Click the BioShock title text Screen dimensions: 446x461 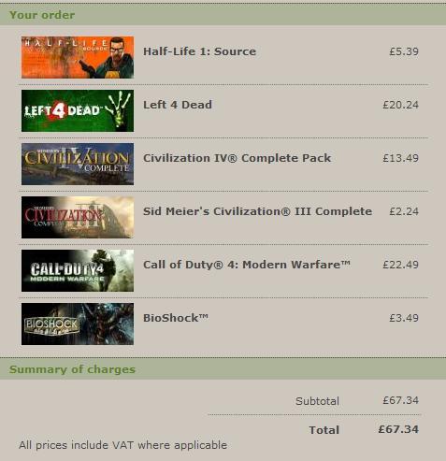pos(176,318)
